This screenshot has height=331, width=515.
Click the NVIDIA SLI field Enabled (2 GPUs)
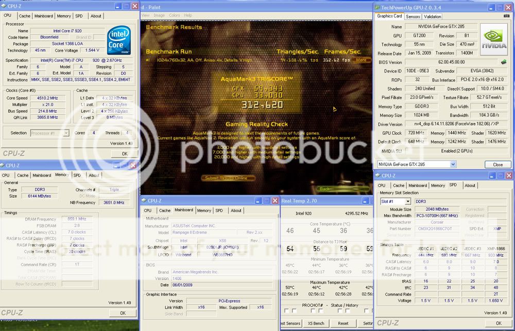coord(456,151)
